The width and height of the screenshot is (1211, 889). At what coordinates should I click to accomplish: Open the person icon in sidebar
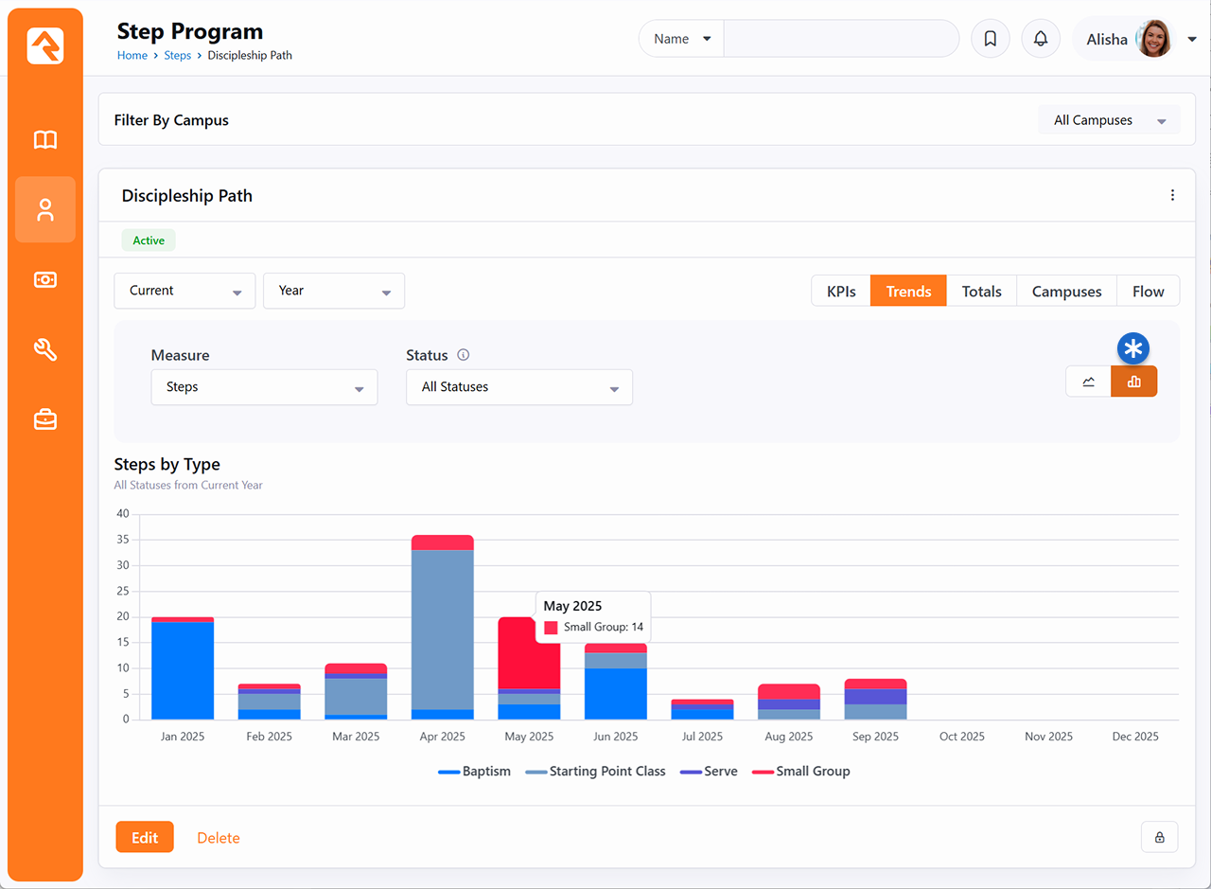45,210
